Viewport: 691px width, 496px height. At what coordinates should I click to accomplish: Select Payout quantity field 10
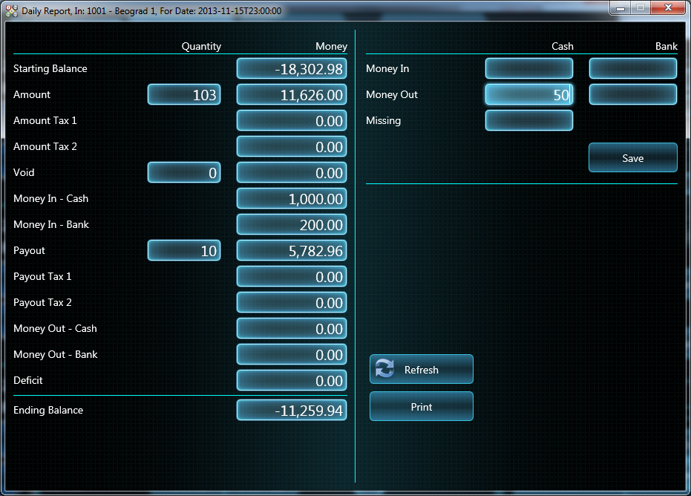click(184, 251)
